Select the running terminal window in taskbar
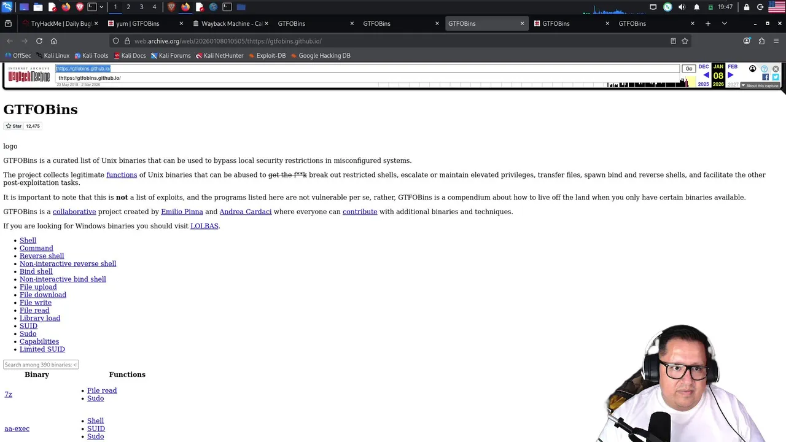This screenshot has height=442, width=786. tap(227, 7)
